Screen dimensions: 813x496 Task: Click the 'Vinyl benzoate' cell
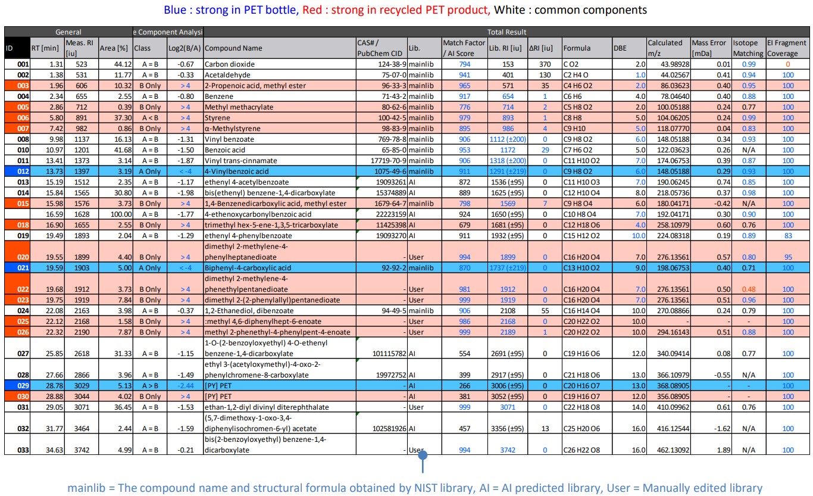279,139
